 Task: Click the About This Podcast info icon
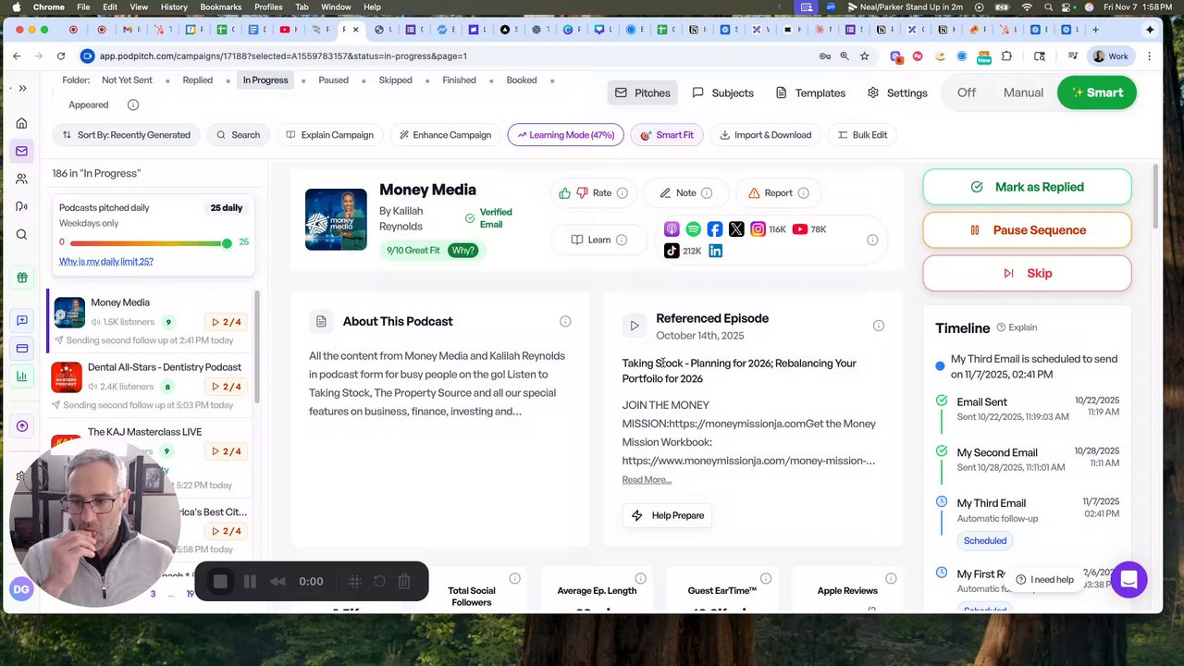565,321
